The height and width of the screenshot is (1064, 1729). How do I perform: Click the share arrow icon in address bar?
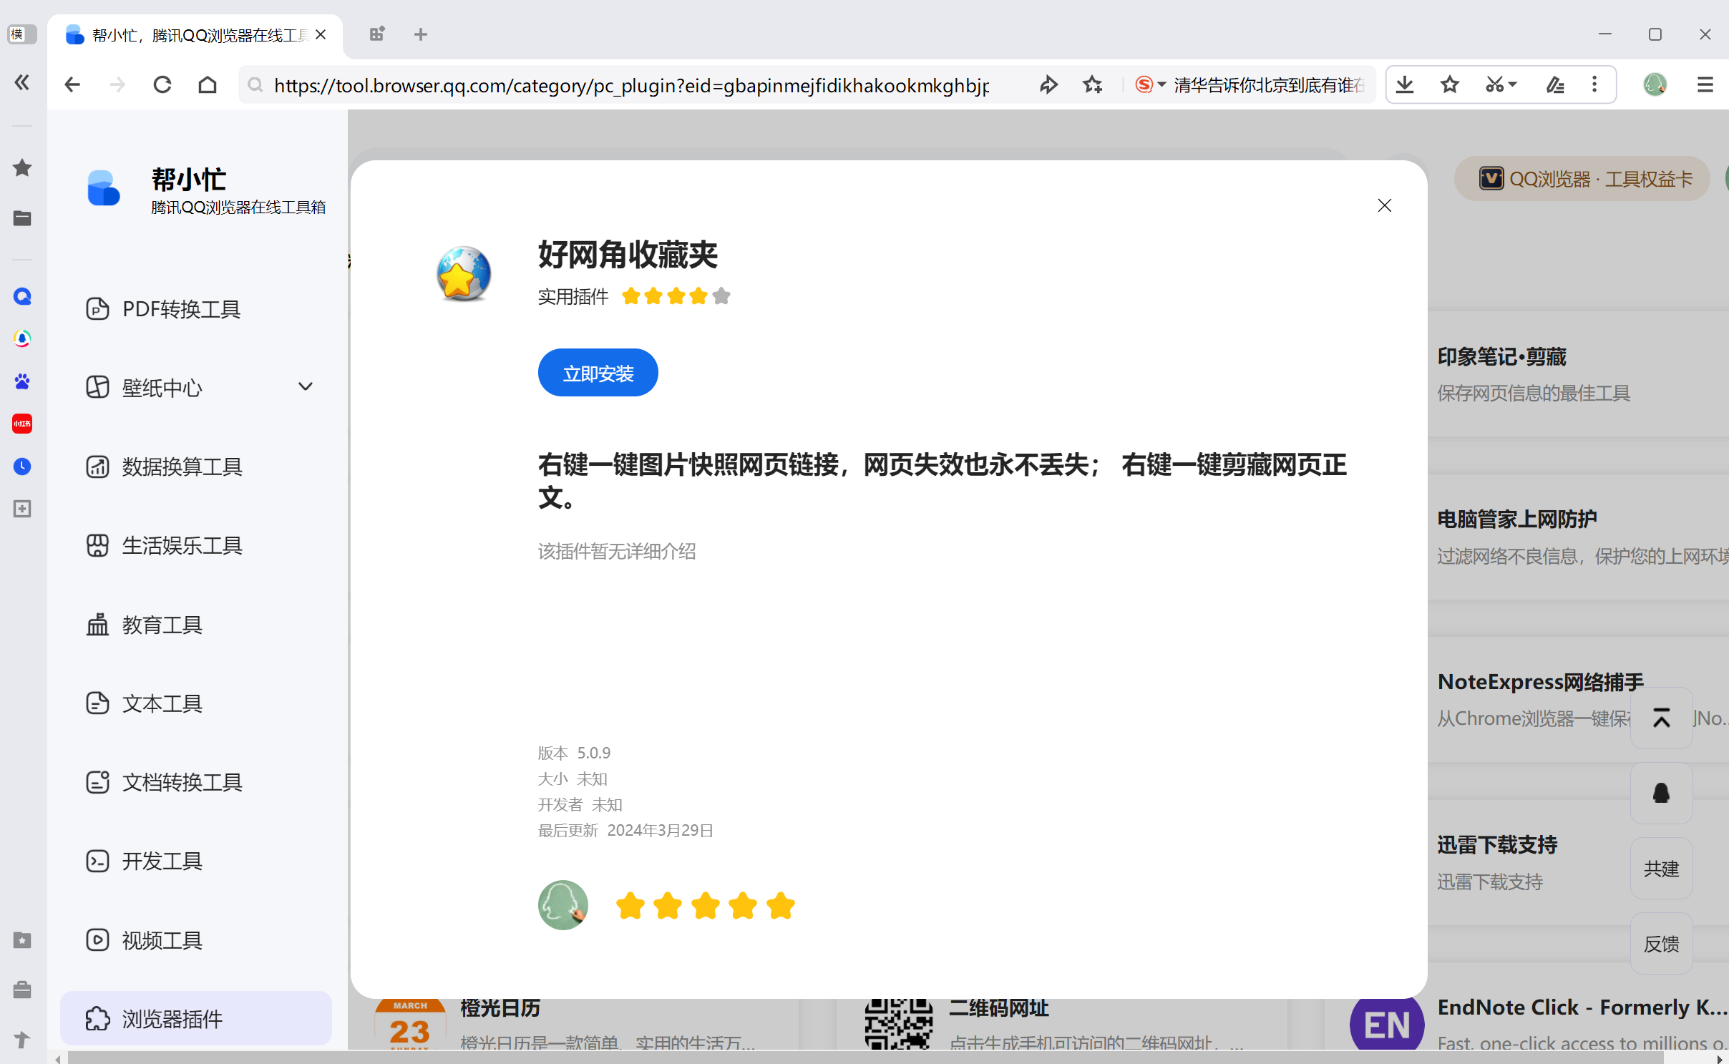click(x=1048, y=84)
